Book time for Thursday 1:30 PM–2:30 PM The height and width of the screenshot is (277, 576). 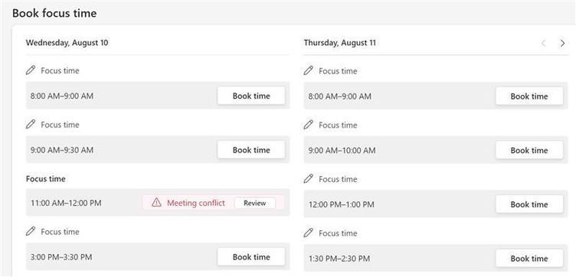tap(529, 259)
